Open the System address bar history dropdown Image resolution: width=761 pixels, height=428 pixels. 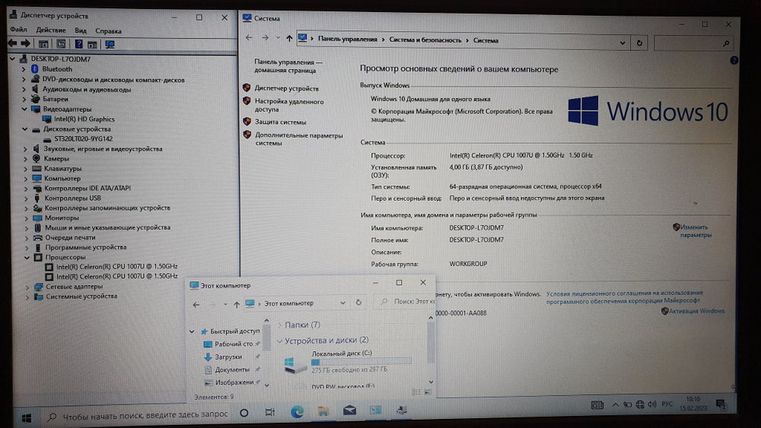622,43
